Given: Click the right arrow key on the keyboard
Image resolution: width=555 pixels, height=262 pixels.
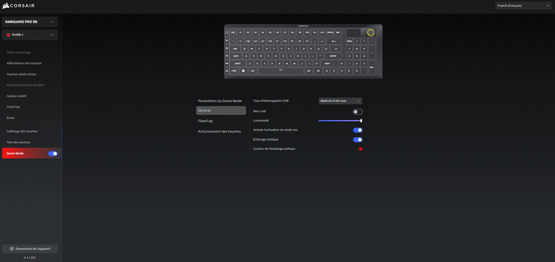Looking at the screenshot, I should coord(349,71).
